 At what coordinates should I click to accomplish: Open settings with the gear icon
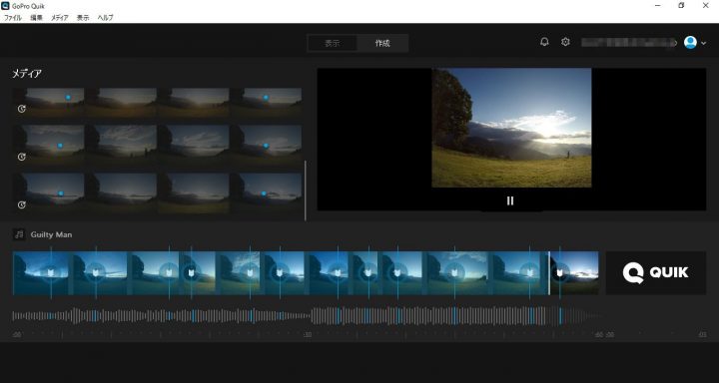pyautogui.click(x=565, y=42)
